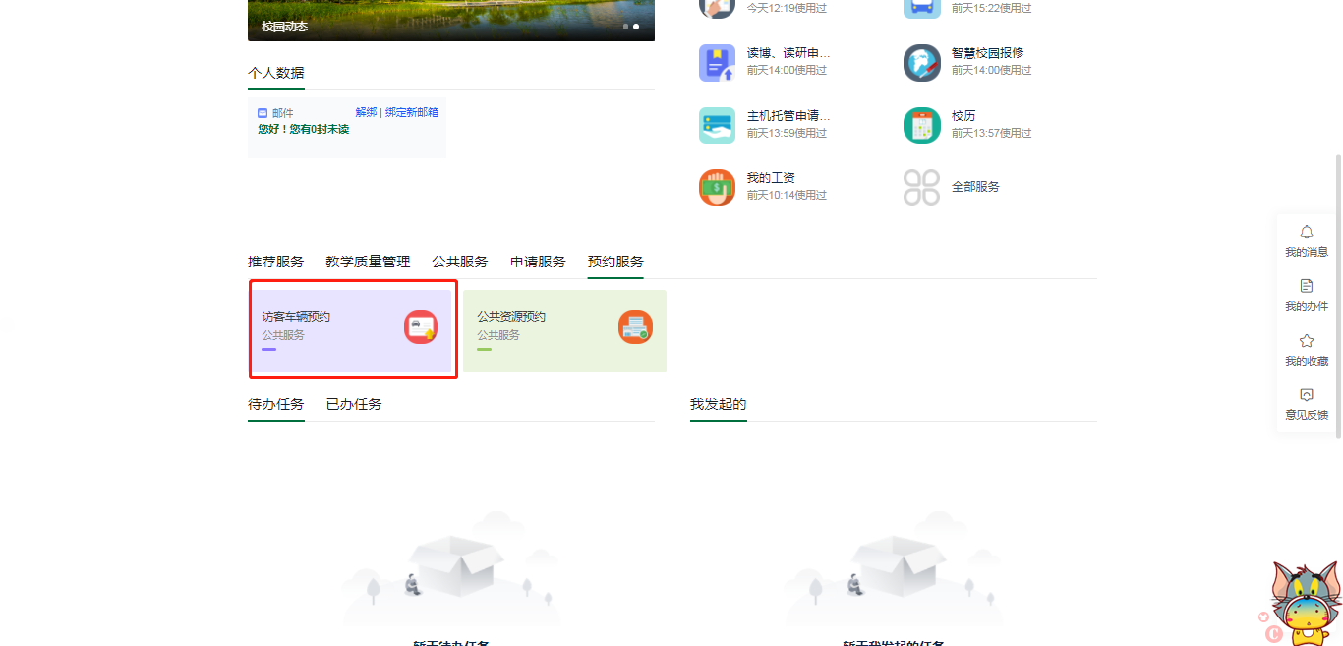Select the 公共服务 tab
Screen dimensions: 1343x646
point(459,262)
